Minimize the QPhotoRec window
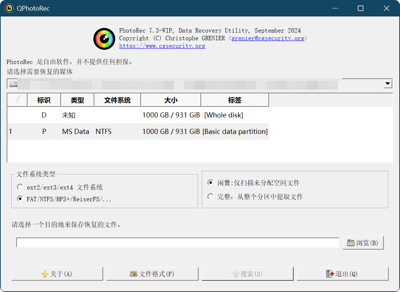This screenshot has height=292, width=400. (335, 8)
